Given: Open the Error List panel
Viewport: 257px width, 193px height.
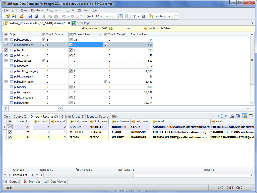Looking at the screenshot, I should click(31, 181).
